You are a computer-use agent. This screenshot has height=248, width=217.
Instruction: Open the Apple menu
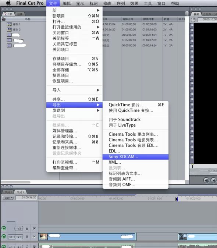[x=8, y=3]
